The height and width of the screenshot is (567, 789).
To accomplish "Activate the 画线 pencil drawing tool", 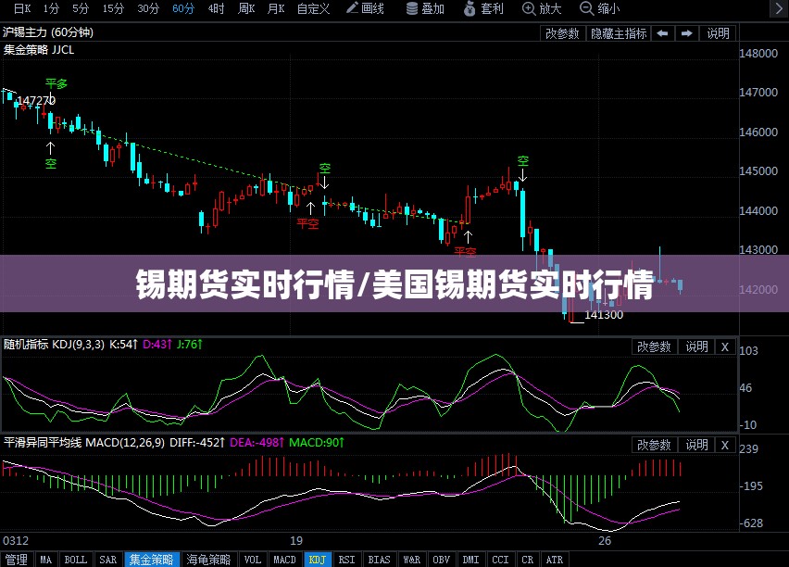I will click(x=365, y=8).
